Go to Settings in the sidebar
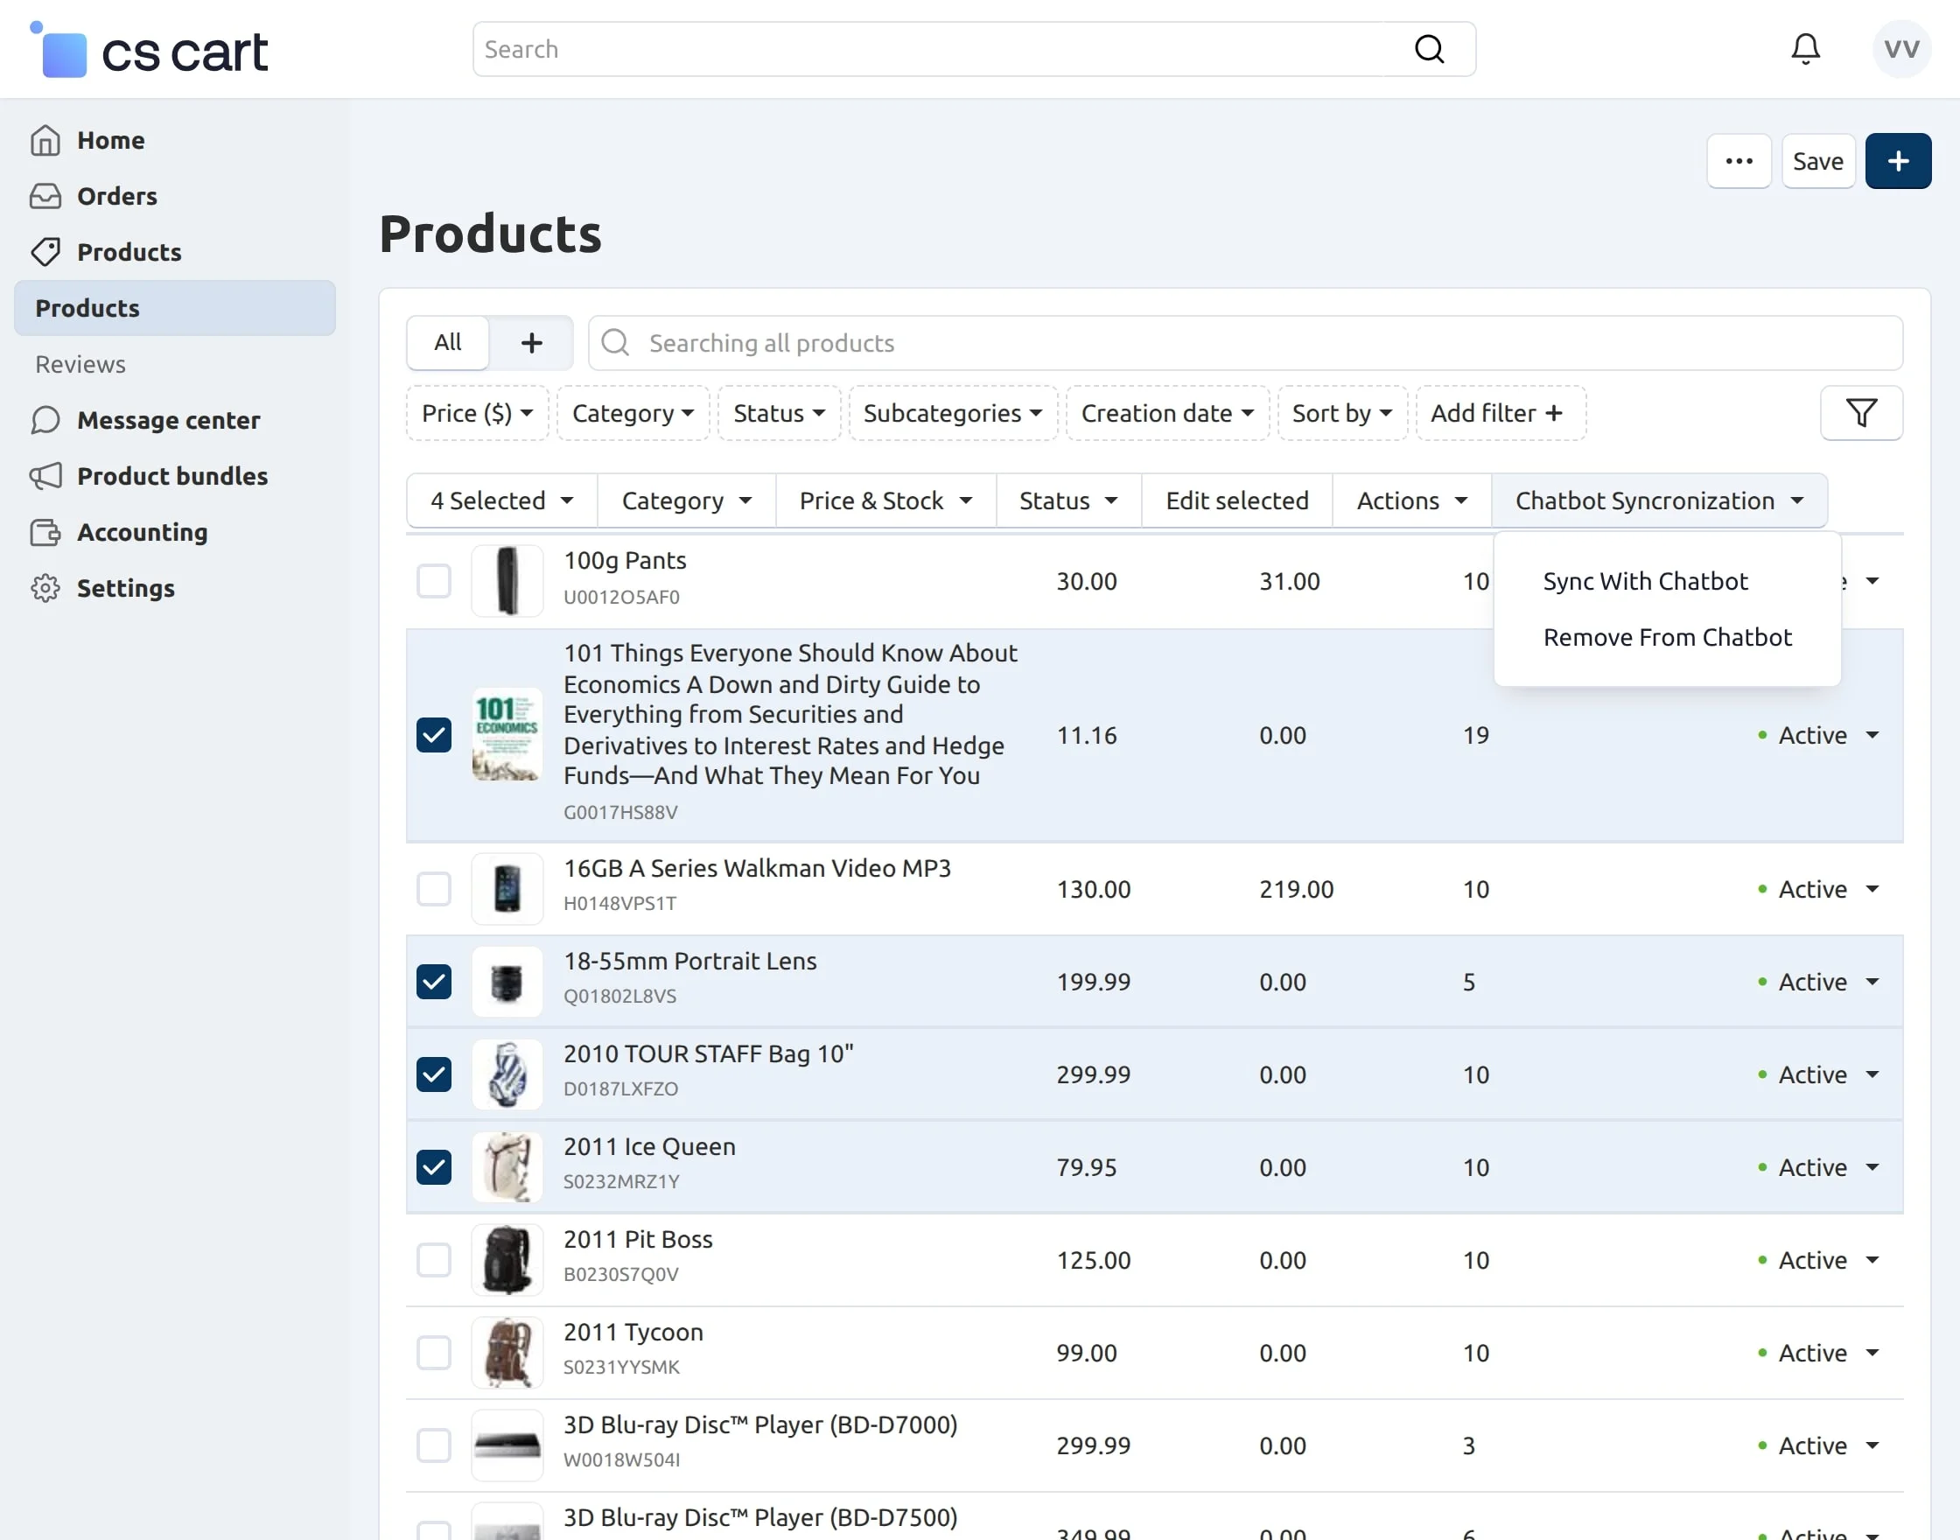 (x=125, y=588)
